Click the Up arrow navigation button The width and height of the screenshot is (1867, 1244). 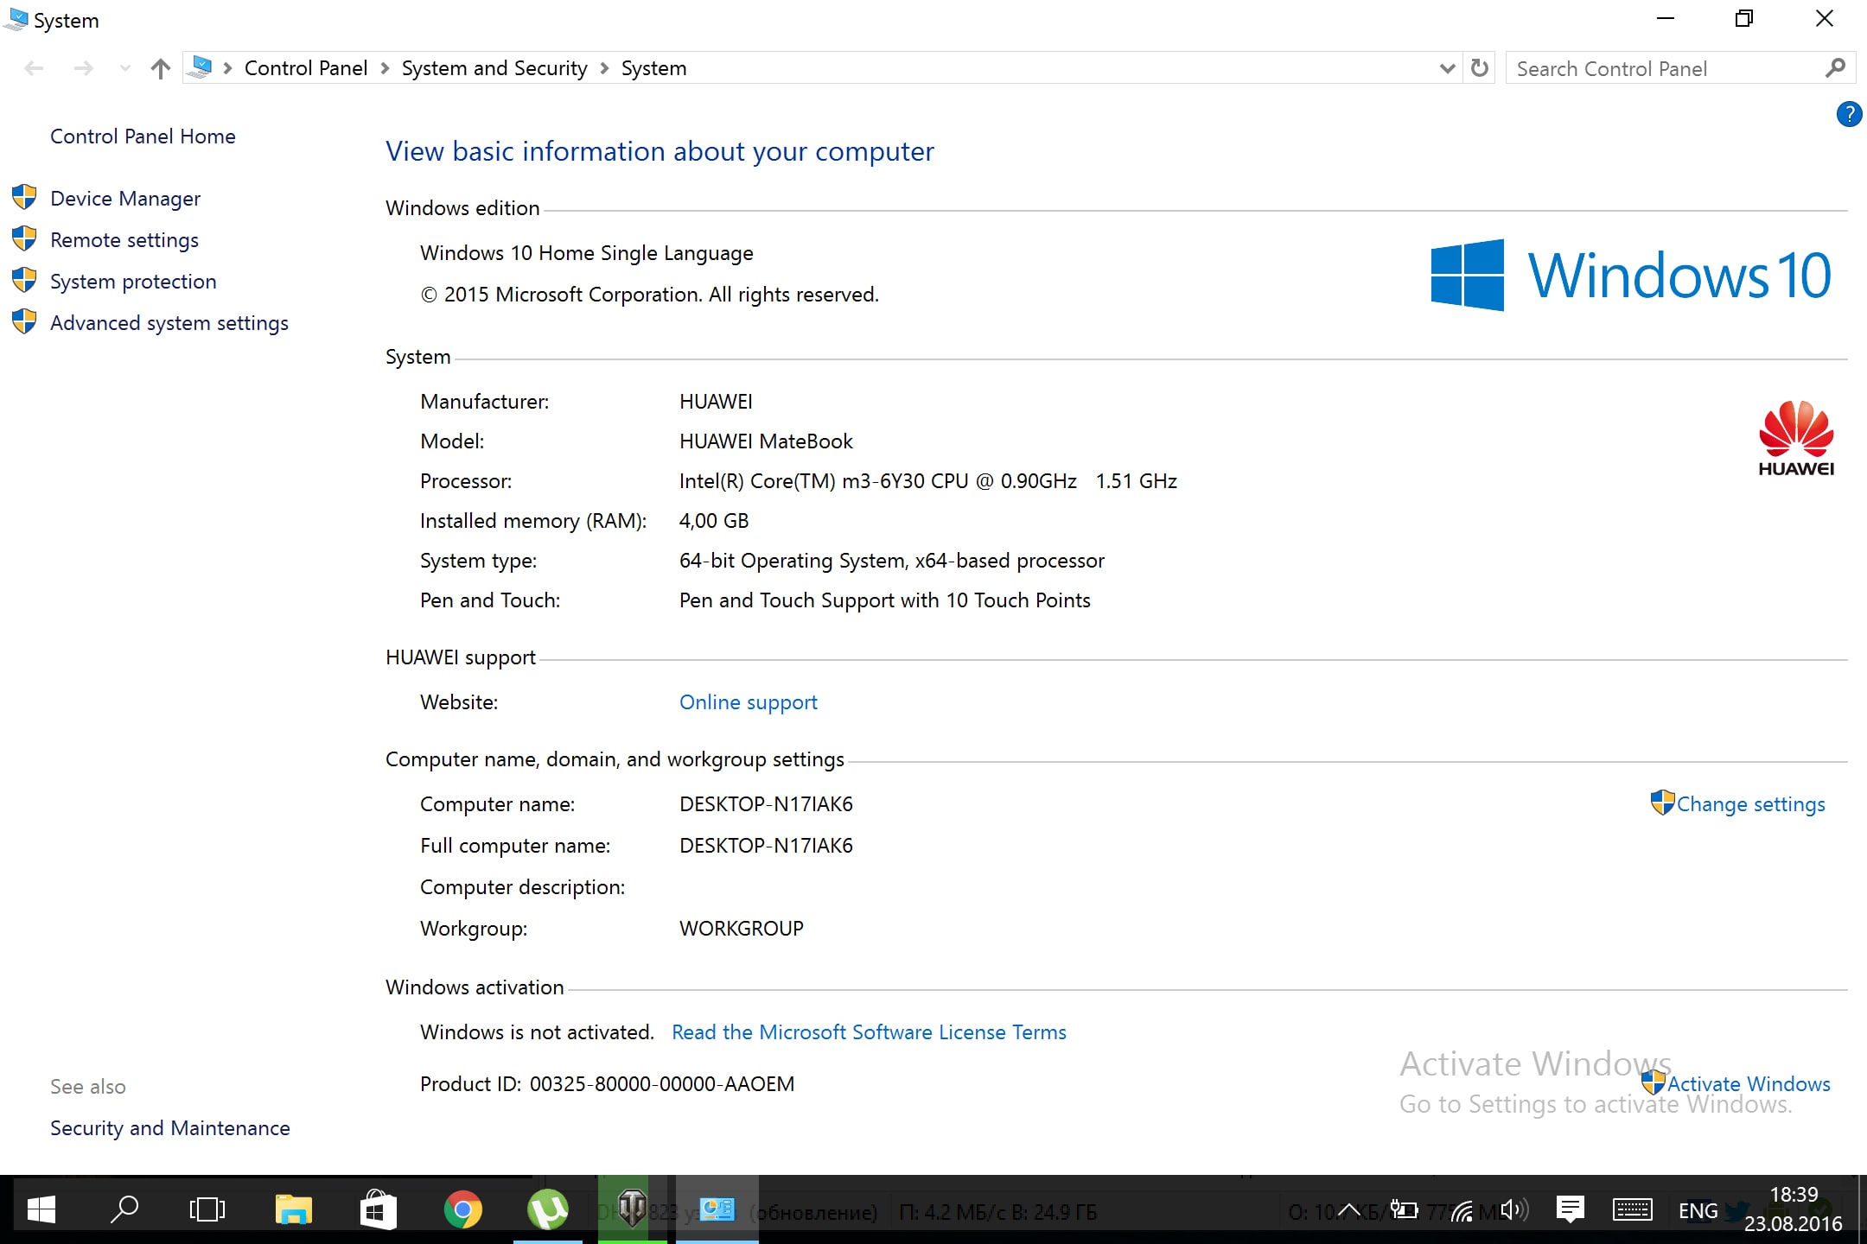coord(160,68)
